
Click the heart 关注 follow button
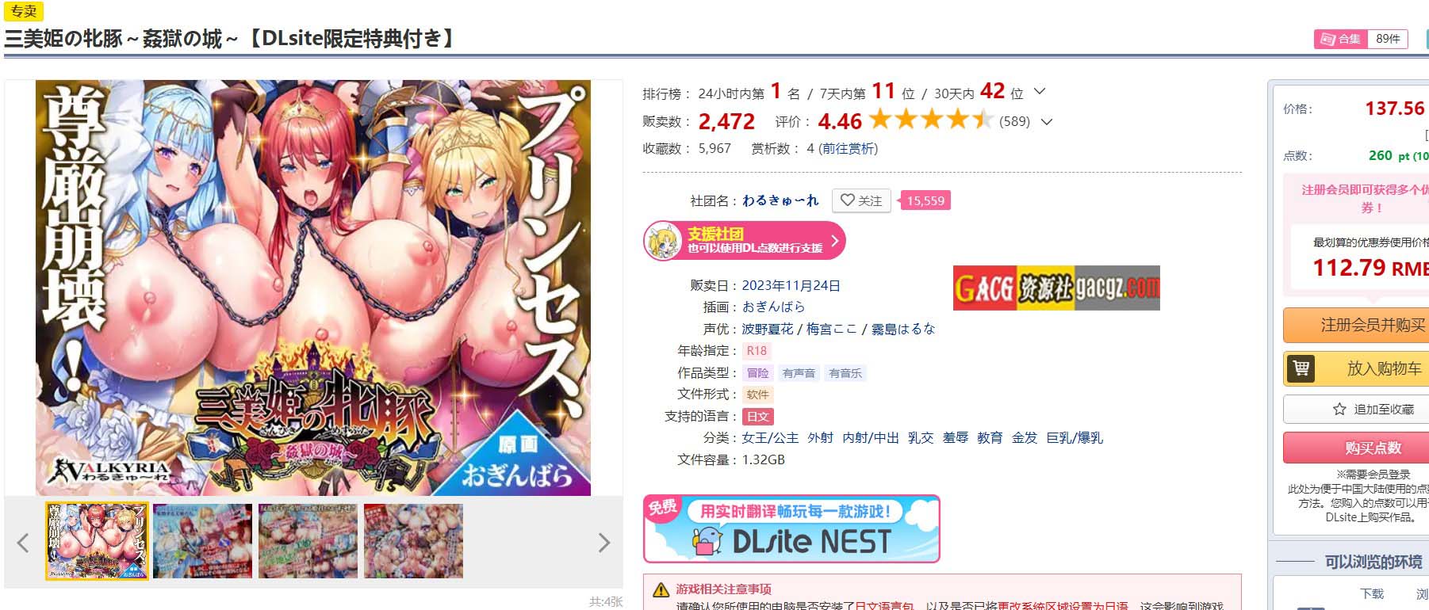(861, 200)
